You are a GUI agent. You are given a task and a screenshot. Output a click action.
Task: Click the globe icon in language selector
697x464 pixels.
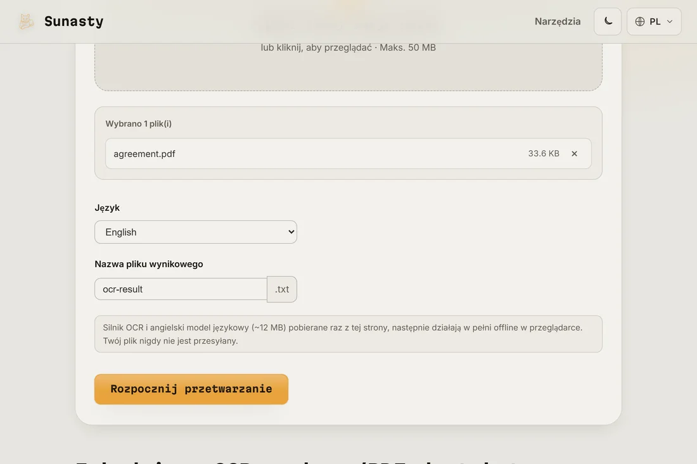pyautogui.click(x=640, y=22)
